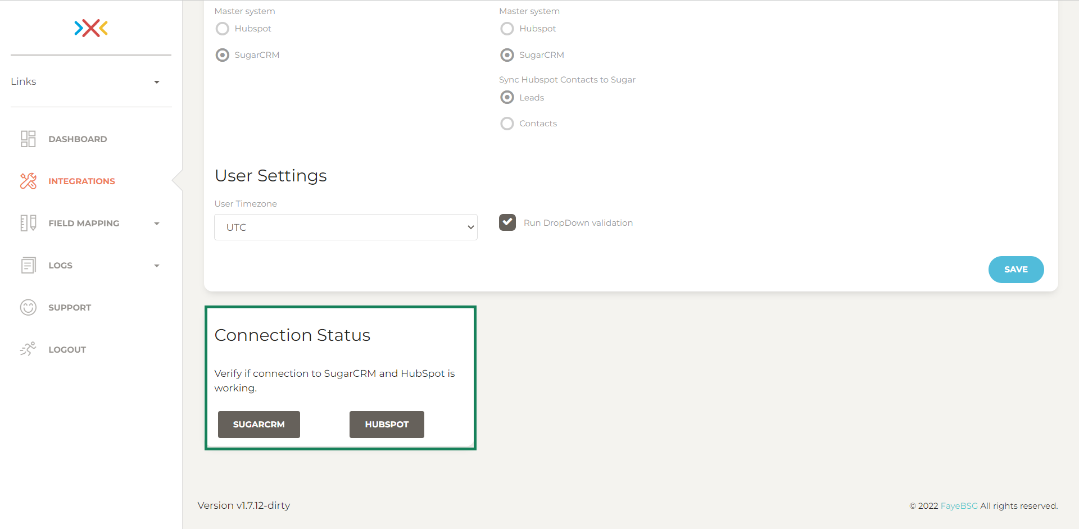
Task: Click the Integrations tools icon
Action: (28, 181)
